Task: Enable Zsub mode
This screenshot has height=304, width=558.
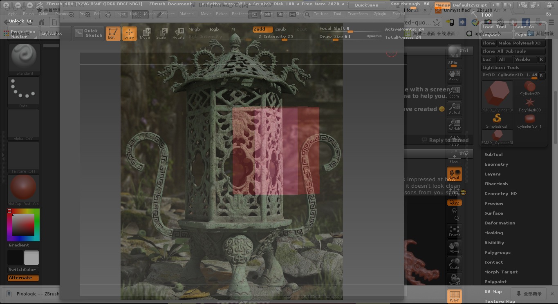Action: coord(280,29)
